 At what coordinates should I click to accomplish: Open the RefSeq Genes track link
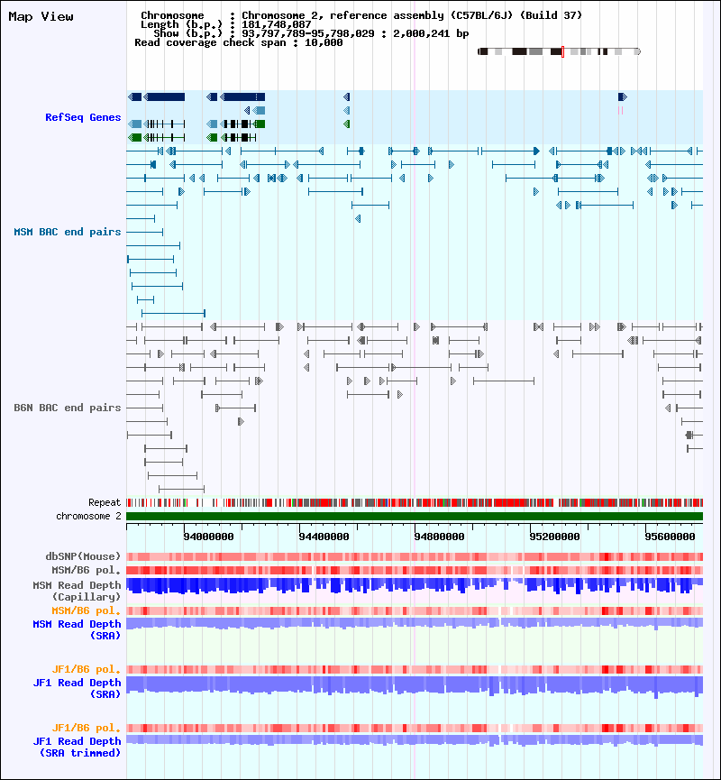pyautogui.click(x=83, y=117)
